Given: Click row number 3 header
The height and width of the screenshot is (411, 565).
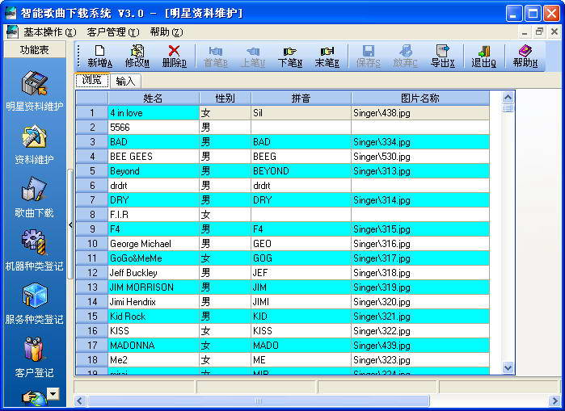Looking at the screenshot, I should (92, 142).
